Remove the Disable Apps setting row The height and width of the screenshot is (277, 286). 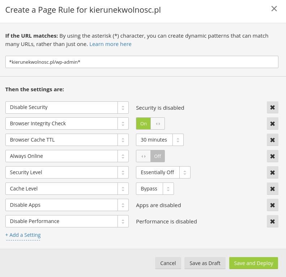272,205
